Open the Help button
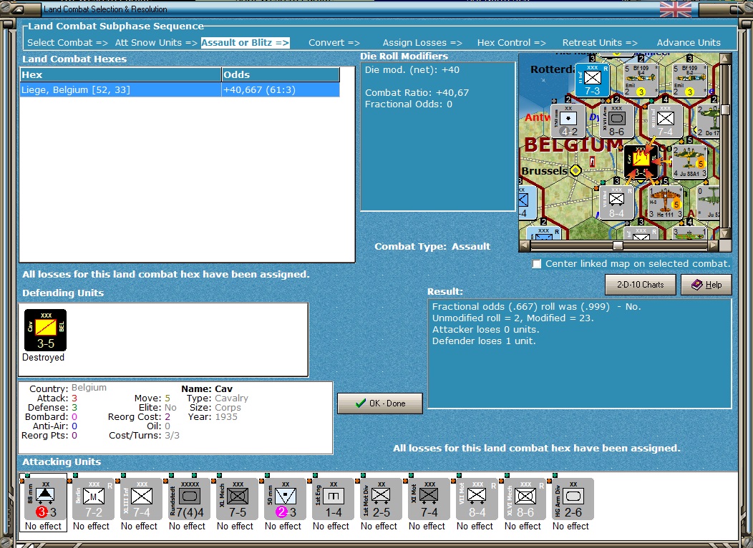This screenshot has height=548, width=753. click(706, 285)
